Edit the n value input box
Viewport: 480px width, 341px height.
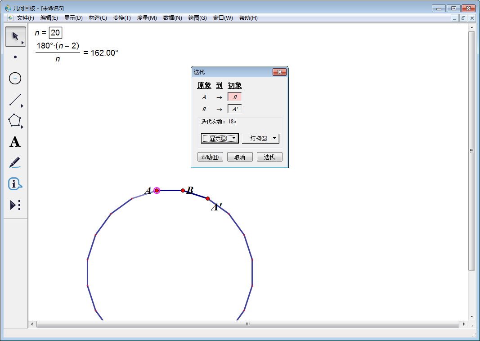click(55, 32)
